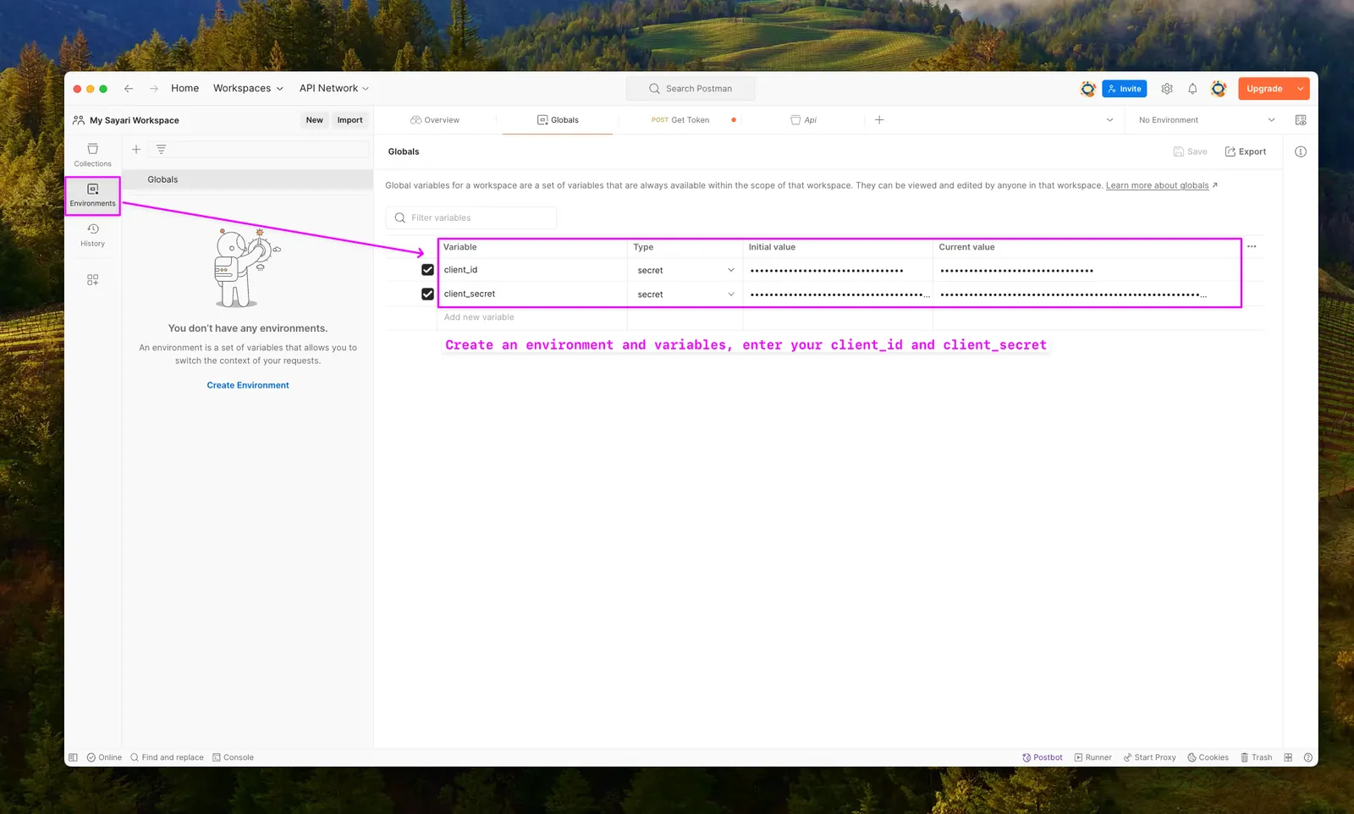Open a new tab with plus icon

pos(879,120)
